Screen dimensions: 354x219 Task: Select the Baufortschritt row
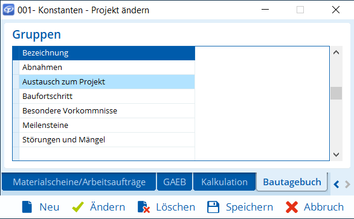107,97
